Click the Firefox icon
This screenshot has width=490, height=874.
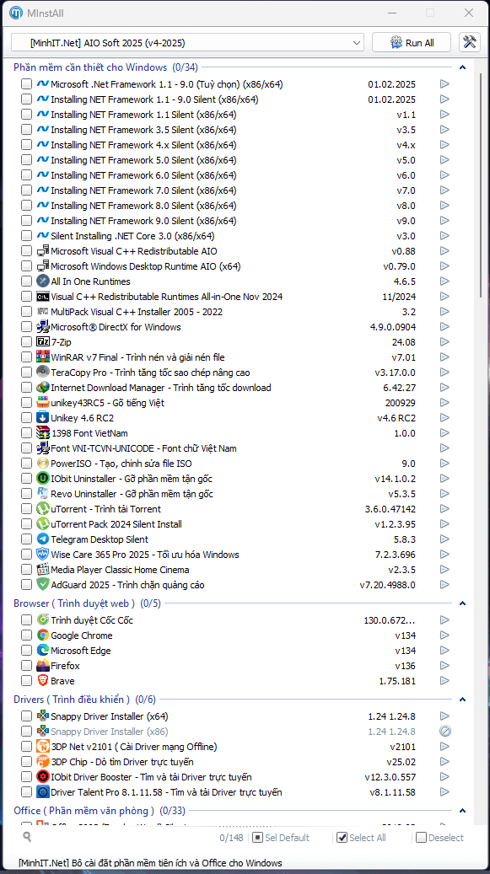point(43,666)
